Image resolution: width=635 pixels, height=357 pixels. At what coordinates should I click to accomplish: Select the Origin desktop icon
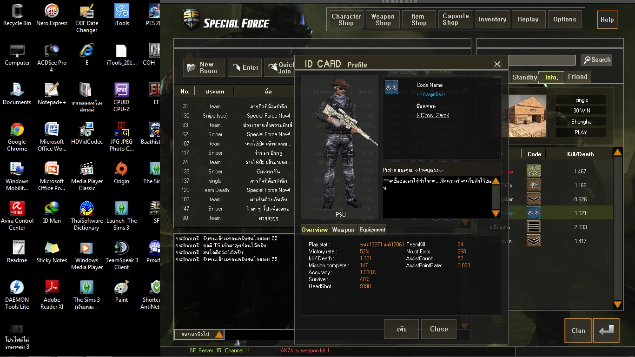tap(121, 173)
